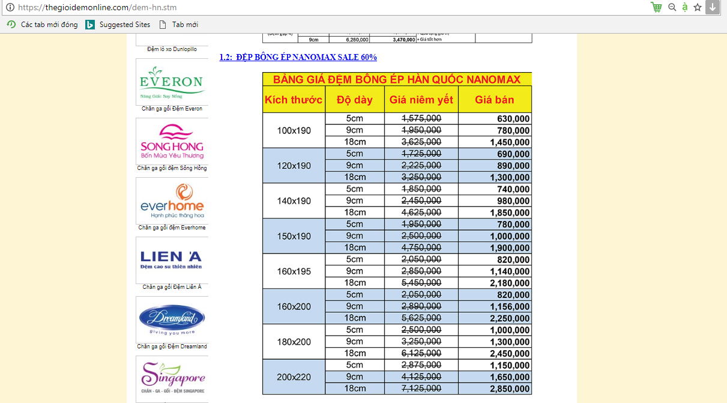Click the Everon brand logo
Viewport: 727px width, 403px height.
coord(172,82)
